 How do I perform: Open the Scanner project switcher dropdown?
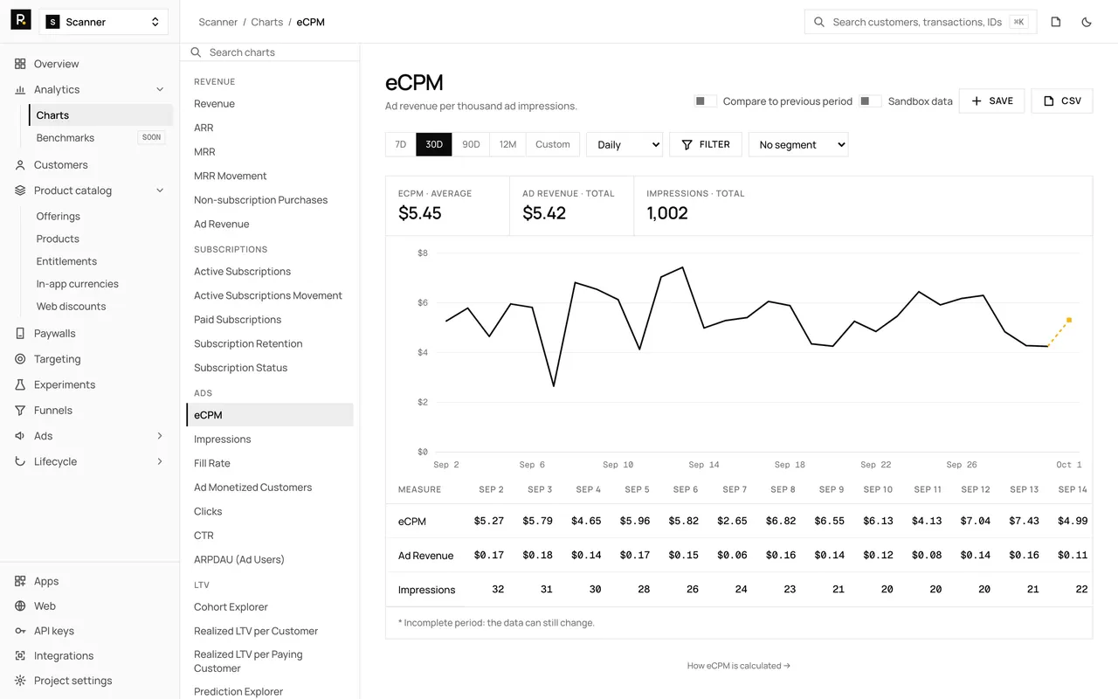click(104, 22)
